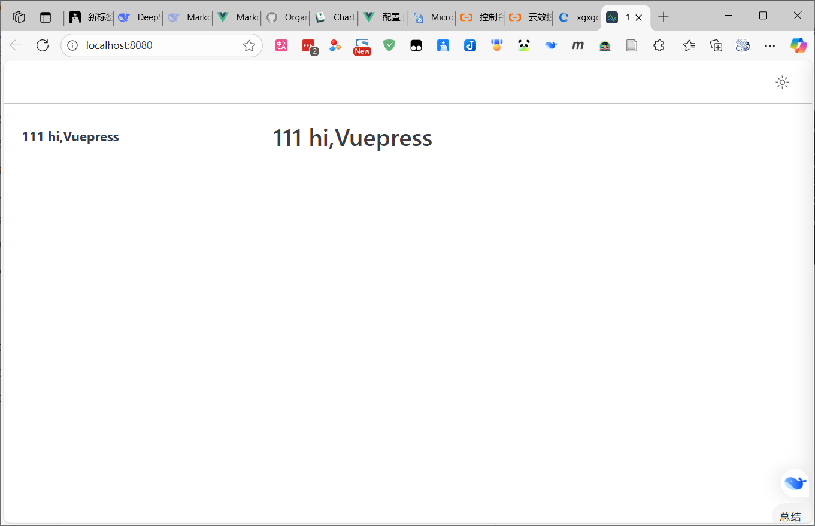Click the colorful balls extension icon

335,45
